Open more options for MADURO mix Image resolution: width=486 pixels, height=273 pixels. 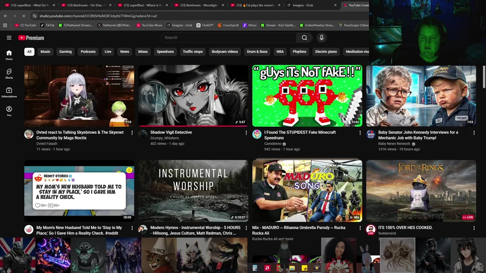tap(360, 228)
